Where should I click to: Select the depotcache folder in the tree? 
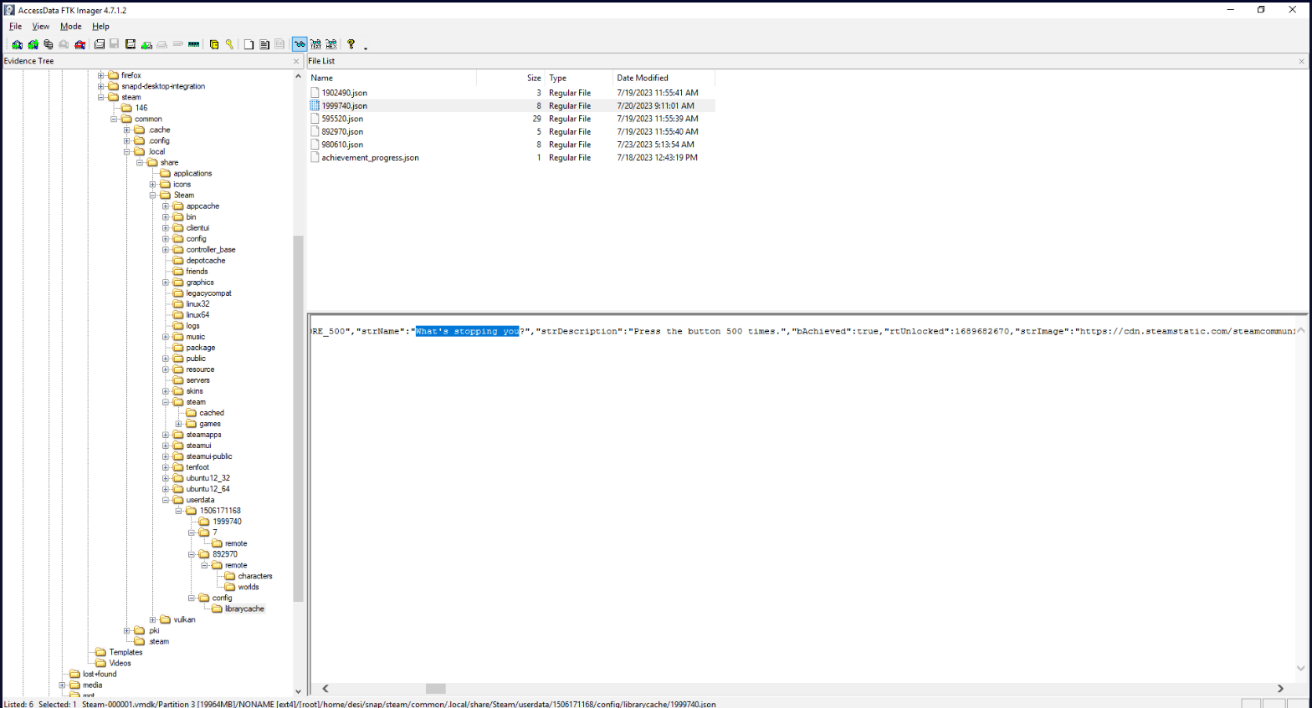point(206,261)
